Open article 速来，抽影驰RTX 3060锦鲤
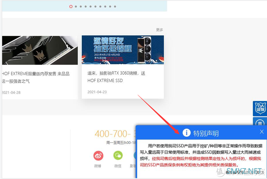 [116, 77]
